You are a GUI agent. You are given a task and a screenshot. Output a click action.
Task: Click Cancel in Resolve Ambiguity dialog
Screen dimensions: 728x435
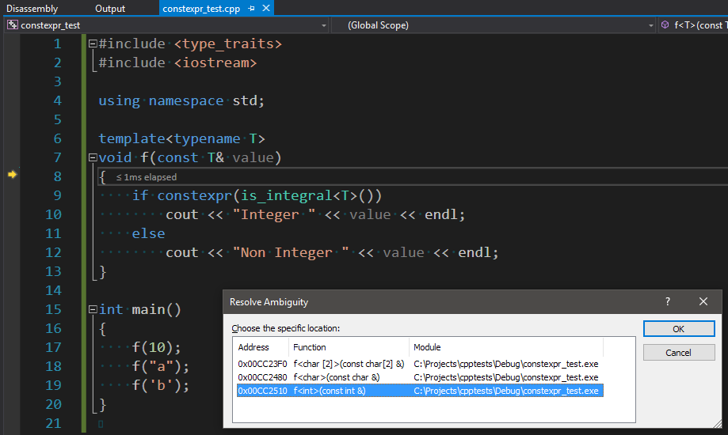(x=679, y=353)
